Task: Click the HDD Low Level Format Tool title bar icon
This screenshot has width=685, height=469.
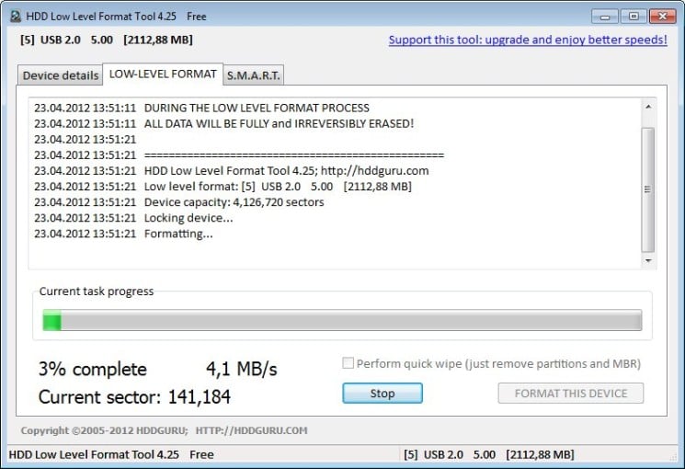Action: pyautogui.click(x=16, y=17)
